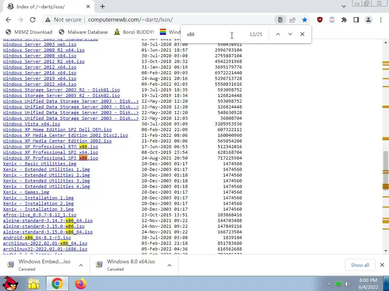Open alpine-standard-3.15.0-x86.iso link

coord(44,227)
